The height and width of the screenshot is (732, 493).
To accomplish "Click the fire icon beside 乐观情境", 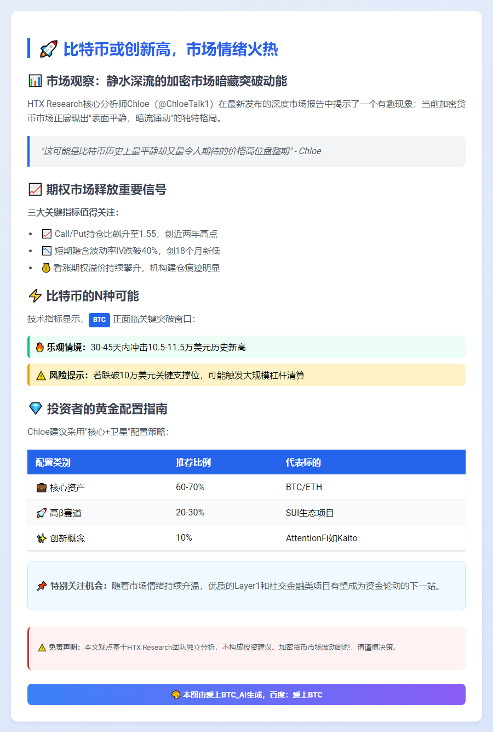I will click(39, 347).
